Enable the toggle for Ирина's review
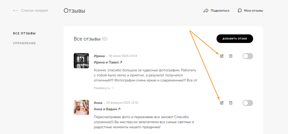Screen dimensions: 288x134 tap(248, 56)
